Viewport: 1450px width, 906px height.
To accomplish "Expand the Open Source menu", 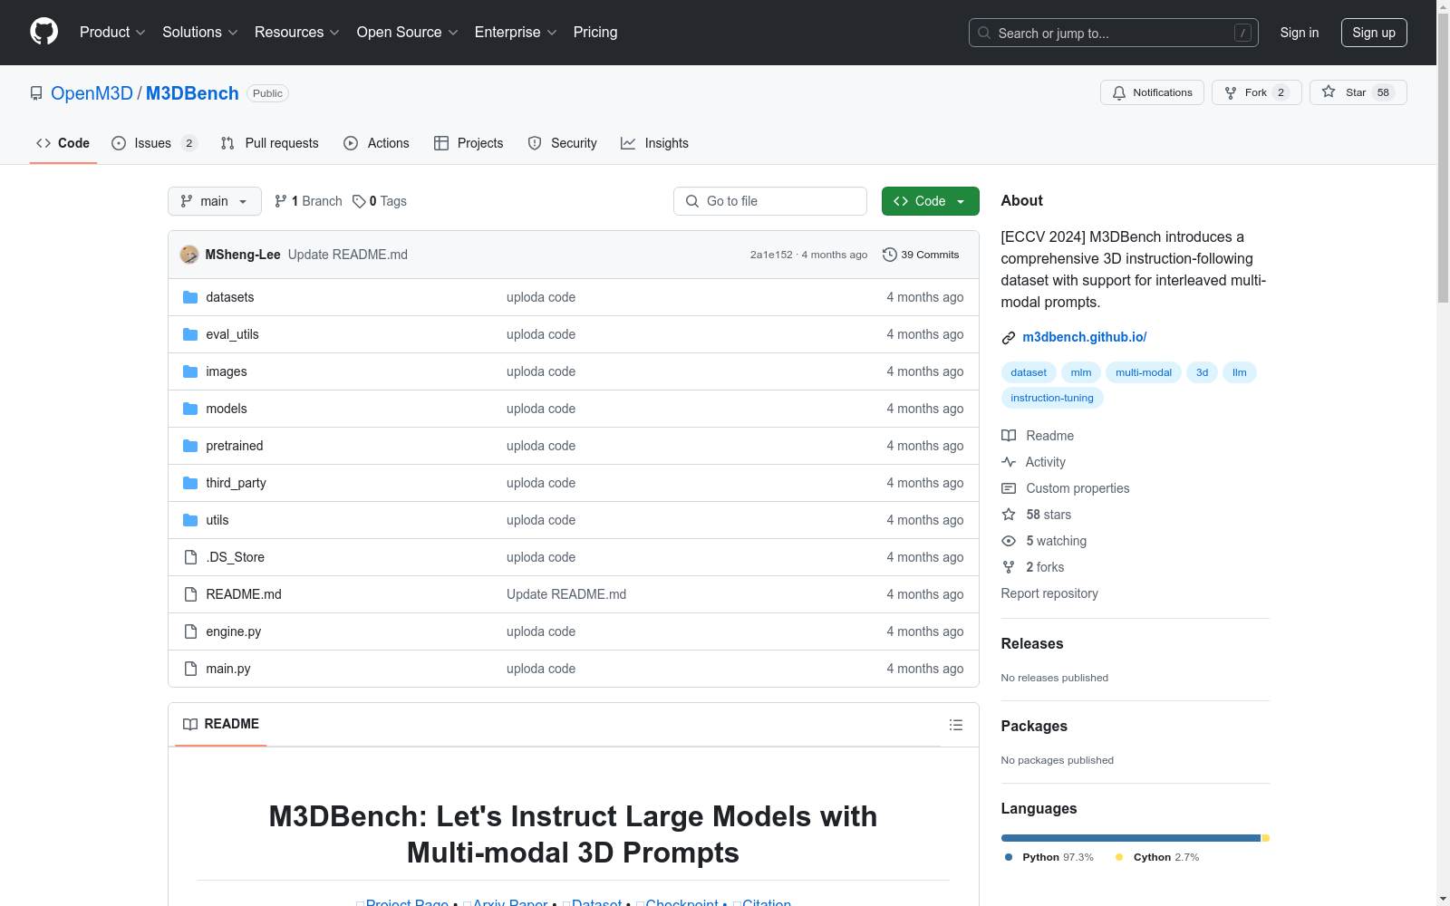I will pyautogui.click(x=408, y=32).
